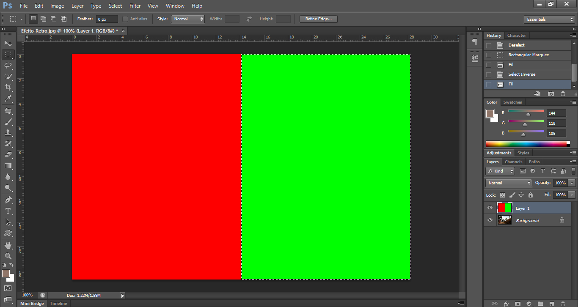Viewport: 578px width, 307px height.
Task: Select the Select Inverse history state
Action: pos(522,74)
